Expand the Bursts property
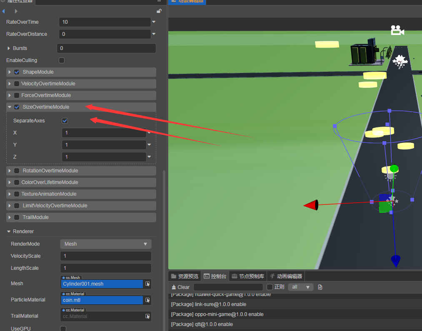The width and height of the screenshot is (422, 331). click(9, 48)
